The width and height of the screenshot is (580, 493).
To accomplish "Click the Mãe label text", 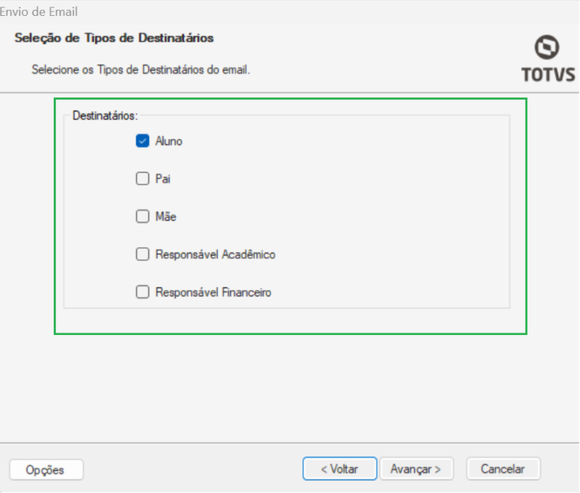I will [166, 217].
